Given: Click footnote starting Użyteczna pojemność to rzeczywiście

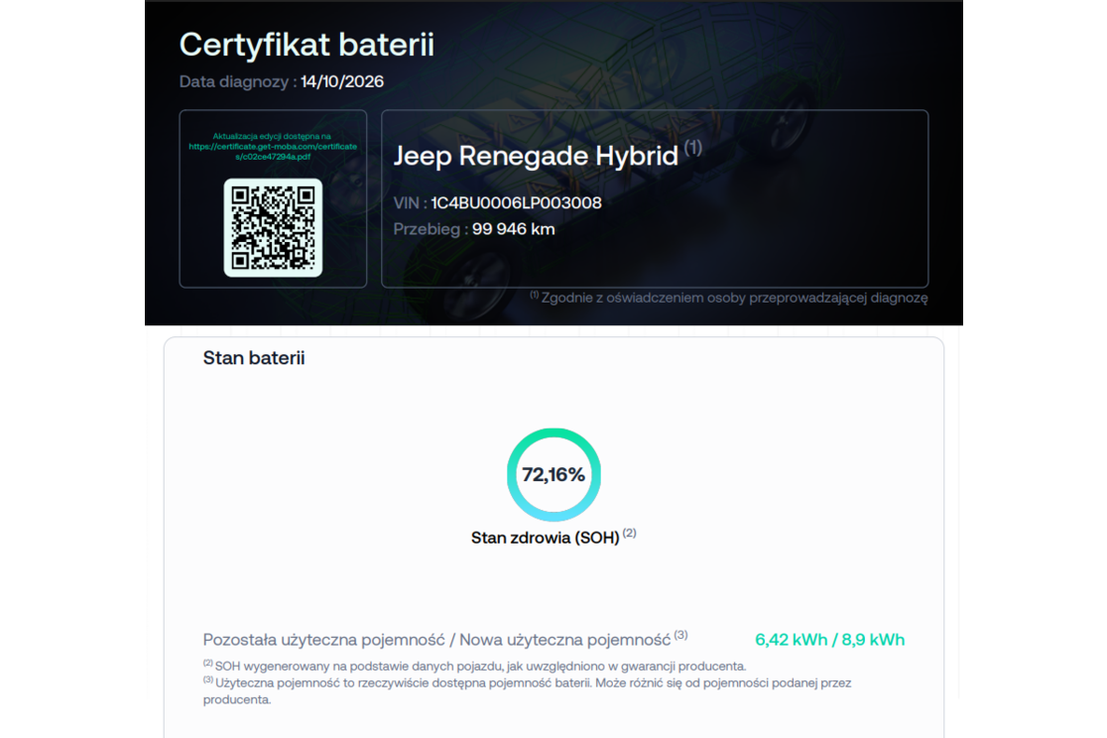Looking at the screenshot, I should [x=528, y=691].
